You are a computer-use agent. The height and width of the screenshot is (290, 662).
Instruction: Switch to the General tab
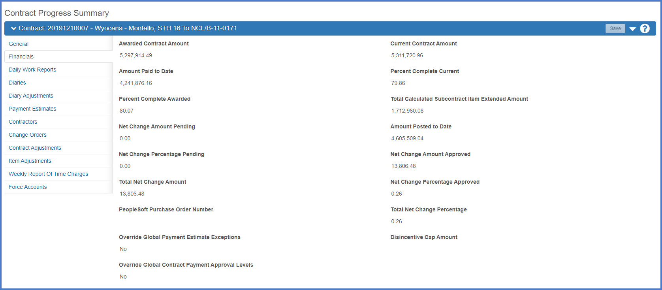(19, 44)
